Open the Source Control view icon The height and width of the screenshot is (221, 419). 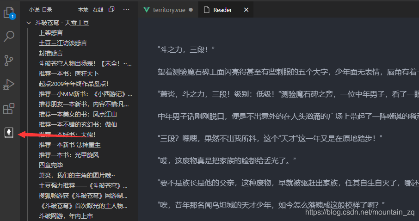coord(9,61)
